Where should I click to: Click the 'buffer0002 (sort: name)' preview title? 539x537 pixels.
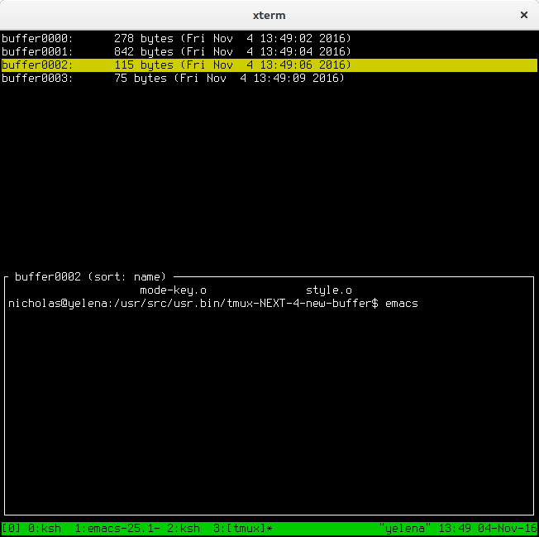[90, 277]
